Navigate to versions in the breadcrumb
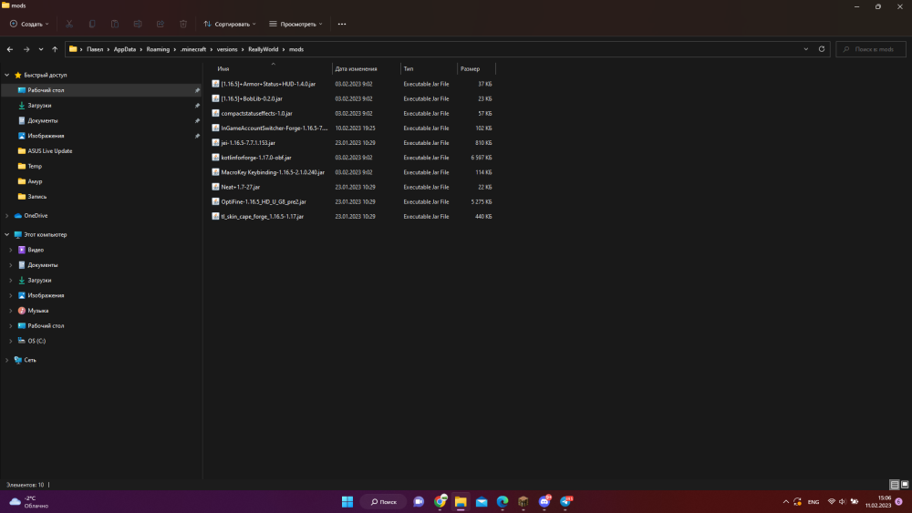 pyautogui.click(x=227, y=49)
